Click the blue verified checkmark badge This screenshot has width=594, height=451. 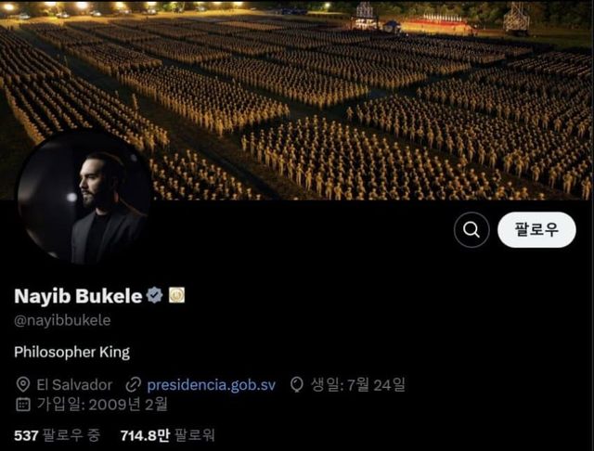[x=155, y=295]
